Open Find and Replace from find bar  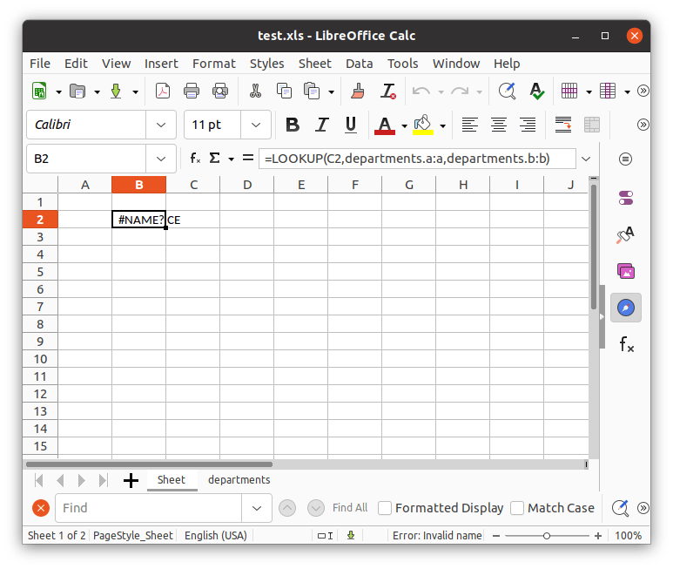620,508
